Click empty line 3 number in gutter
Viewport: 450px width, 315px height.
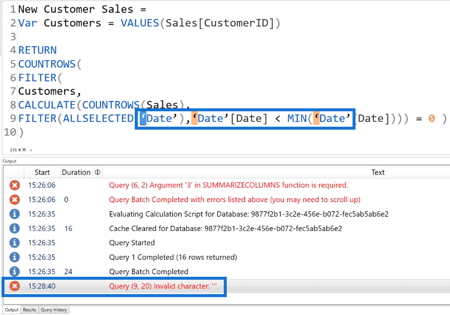(x=13, y=37)
